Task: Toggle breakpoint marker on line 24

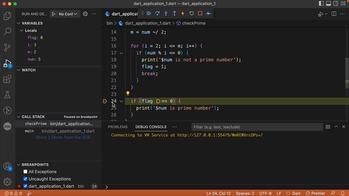Action: [x=105, y=101]
